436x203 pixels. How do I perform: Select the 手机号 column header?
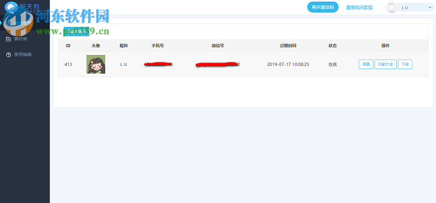[x=158, y=46]
